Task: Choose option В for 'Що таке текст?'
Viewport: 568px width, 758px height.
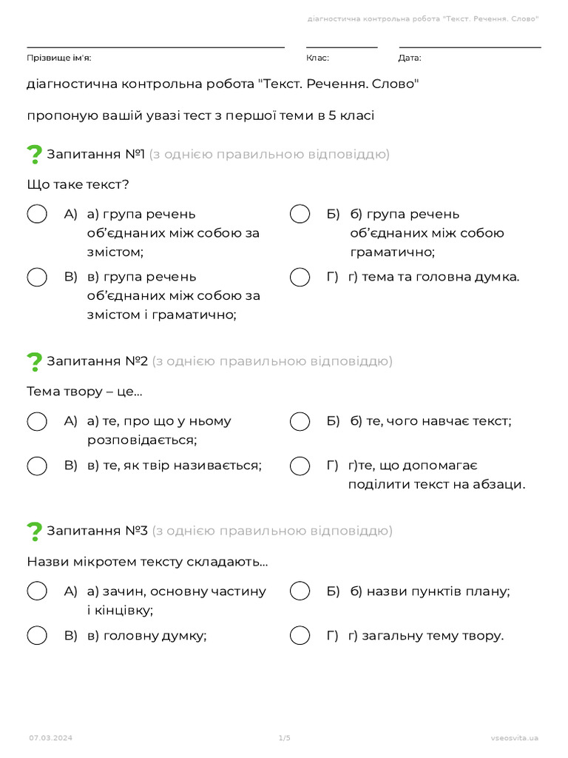Action: tap(37, 277)
